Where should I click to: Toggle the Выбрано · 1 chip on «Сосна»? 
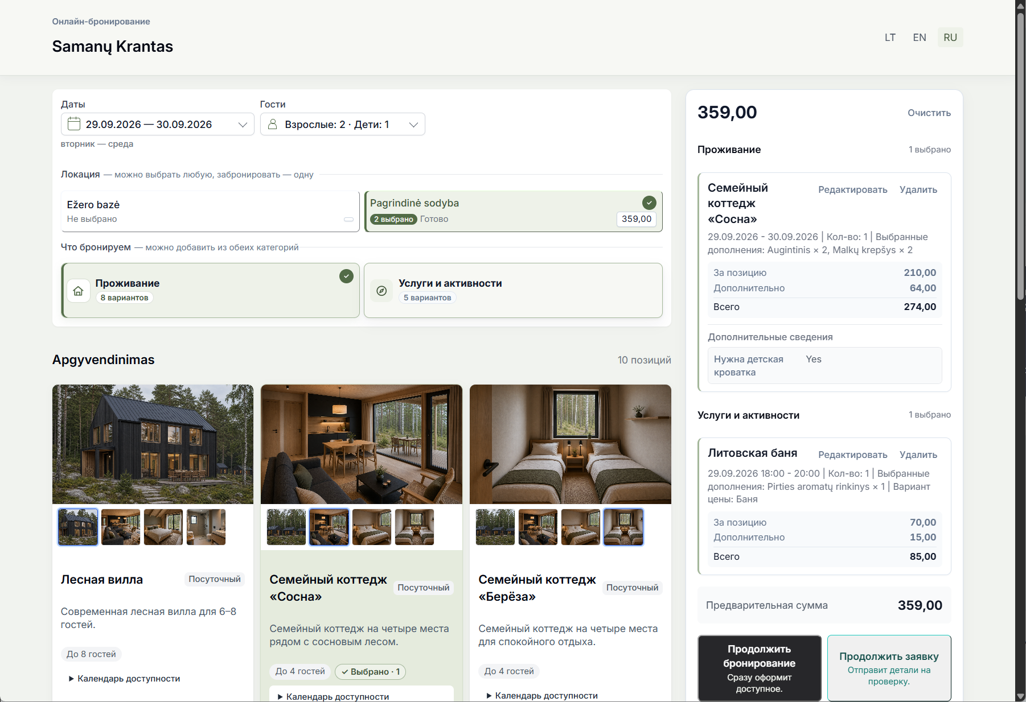pos(371,672)
